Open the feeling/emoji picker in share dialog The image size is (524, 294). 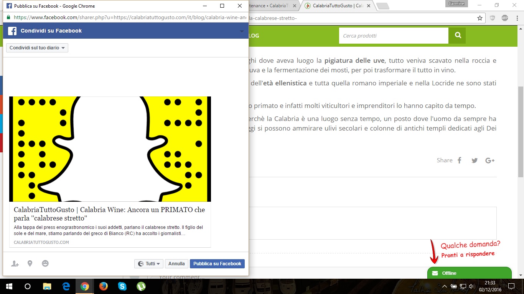click(45, 263)
